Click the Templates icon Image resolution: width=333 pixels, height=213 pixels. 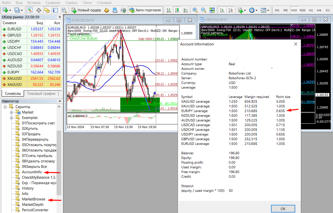263,10
